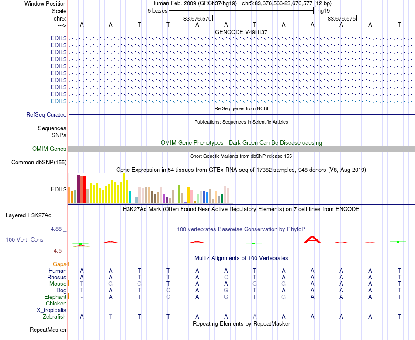Click the OMIM Genes track label
The height and width of the screenshot is (340, 415).
49,149
